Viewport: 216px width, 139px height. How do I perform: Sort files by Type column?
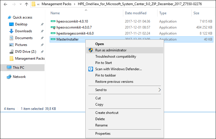pyautogui.click(x=163, y=13)
